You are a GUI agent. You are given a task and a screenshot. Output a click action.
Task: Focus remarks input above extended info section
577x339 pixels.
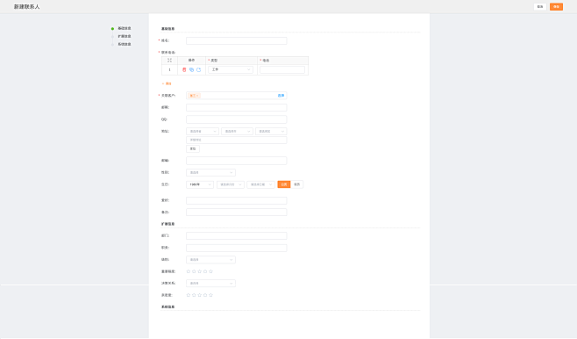pos(236,213)
